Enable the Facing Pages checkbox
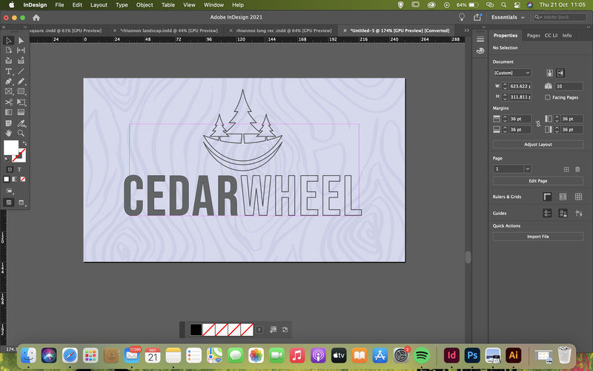Screen dimensions: 593x371 [548, 97]
